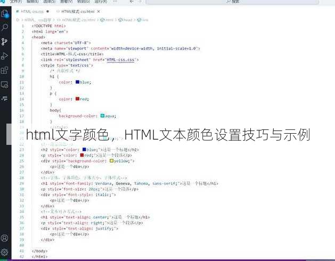Click the closing </body> tag

pos(39,251)
